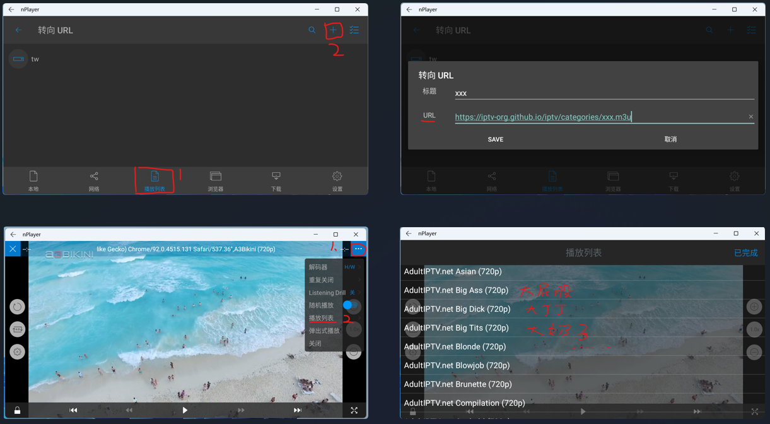
Task: Click title-bar back arrow of the 播放列表 window
Action: click(x=409, y=233)
